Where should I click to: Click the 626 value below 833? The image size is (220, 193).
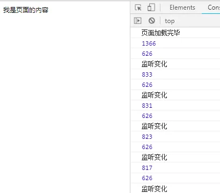coord(147,85)
